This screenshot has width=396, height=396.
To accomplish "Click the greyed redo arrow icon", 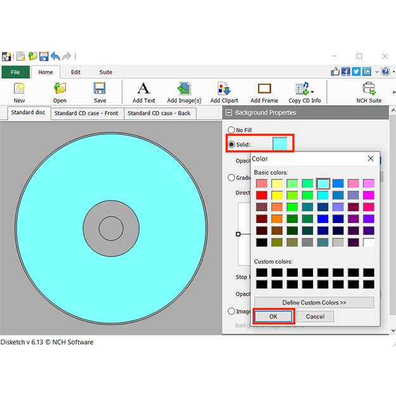I will (x=67, y=56).
